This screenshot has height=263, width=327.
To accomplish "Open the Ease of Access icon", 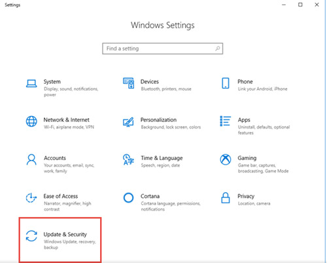I will click(x=31, y=198).
